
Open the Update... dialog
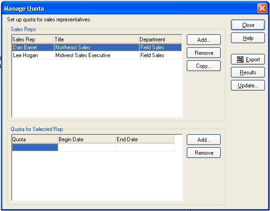[x=248, y=86]
